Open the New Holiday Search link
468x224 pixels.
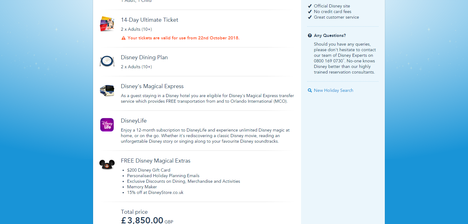(x=333, y=91)
